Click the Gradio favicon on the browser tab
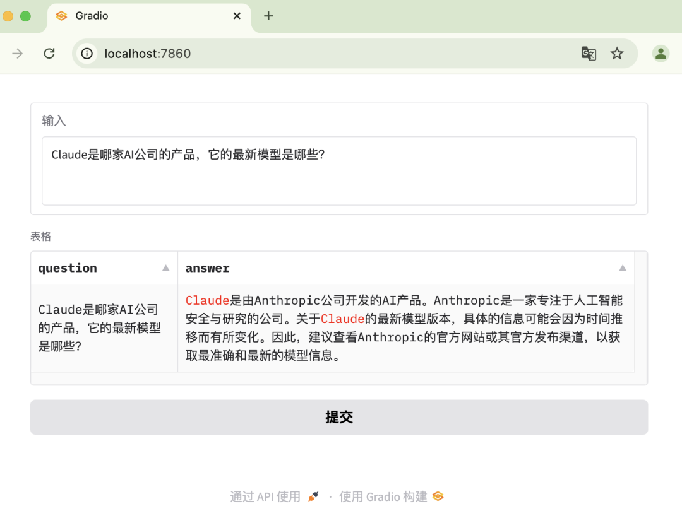Viewport: 682px width, 511px height. 61,16
